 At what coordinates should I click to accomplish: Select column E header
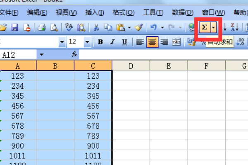169,65
